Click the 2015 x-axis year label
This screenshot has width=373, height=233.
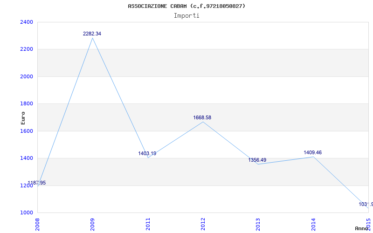point(368,224)
